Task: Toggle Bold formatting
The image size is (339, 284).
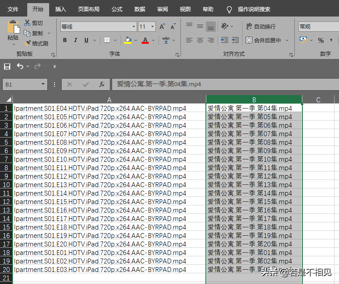Action: tap(65, 40)
